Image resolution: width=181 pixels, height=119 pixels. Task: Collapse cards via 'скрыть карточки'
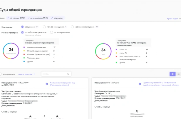pyautogui.click(x=26, y=74)
